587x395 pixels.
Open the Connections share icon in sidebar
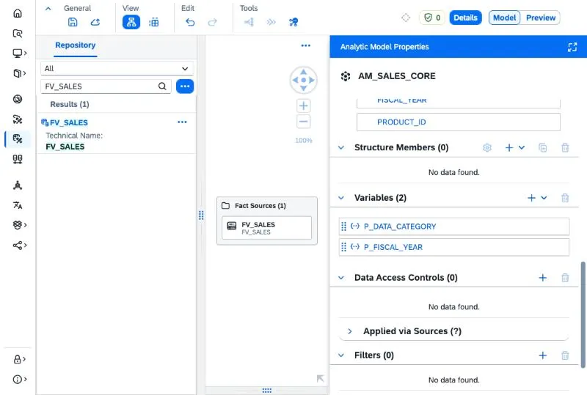(17, 246)
